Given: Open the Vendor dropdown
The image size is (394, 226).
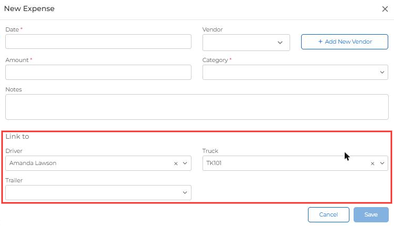Looking at the screenshot, I should (x=246, y=43).
